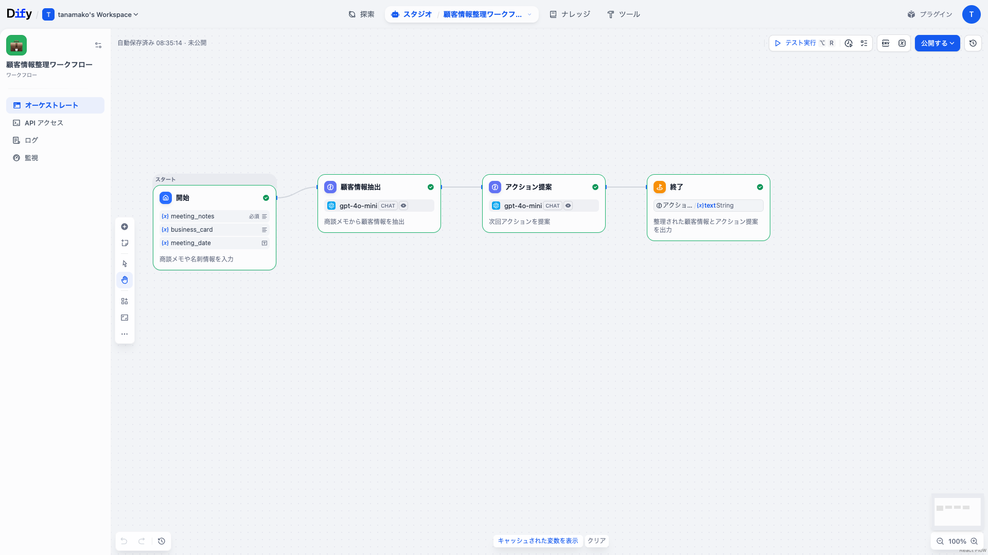The width and height of the screenshot is (988, 555).
Task: Open environment variables via the ENV icon
Action: pos(885,43)
